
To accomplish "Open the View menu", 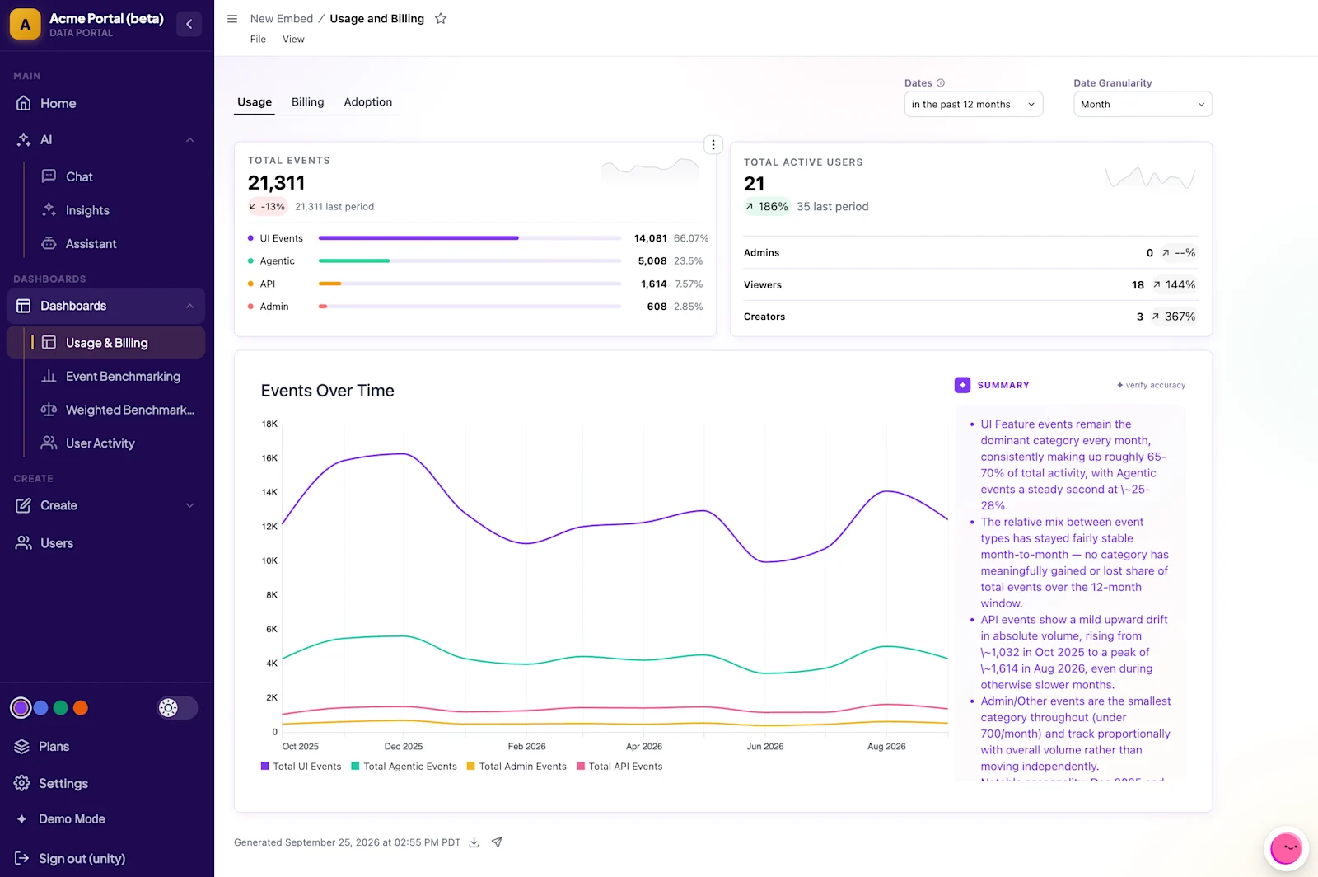I will point(293,40).
